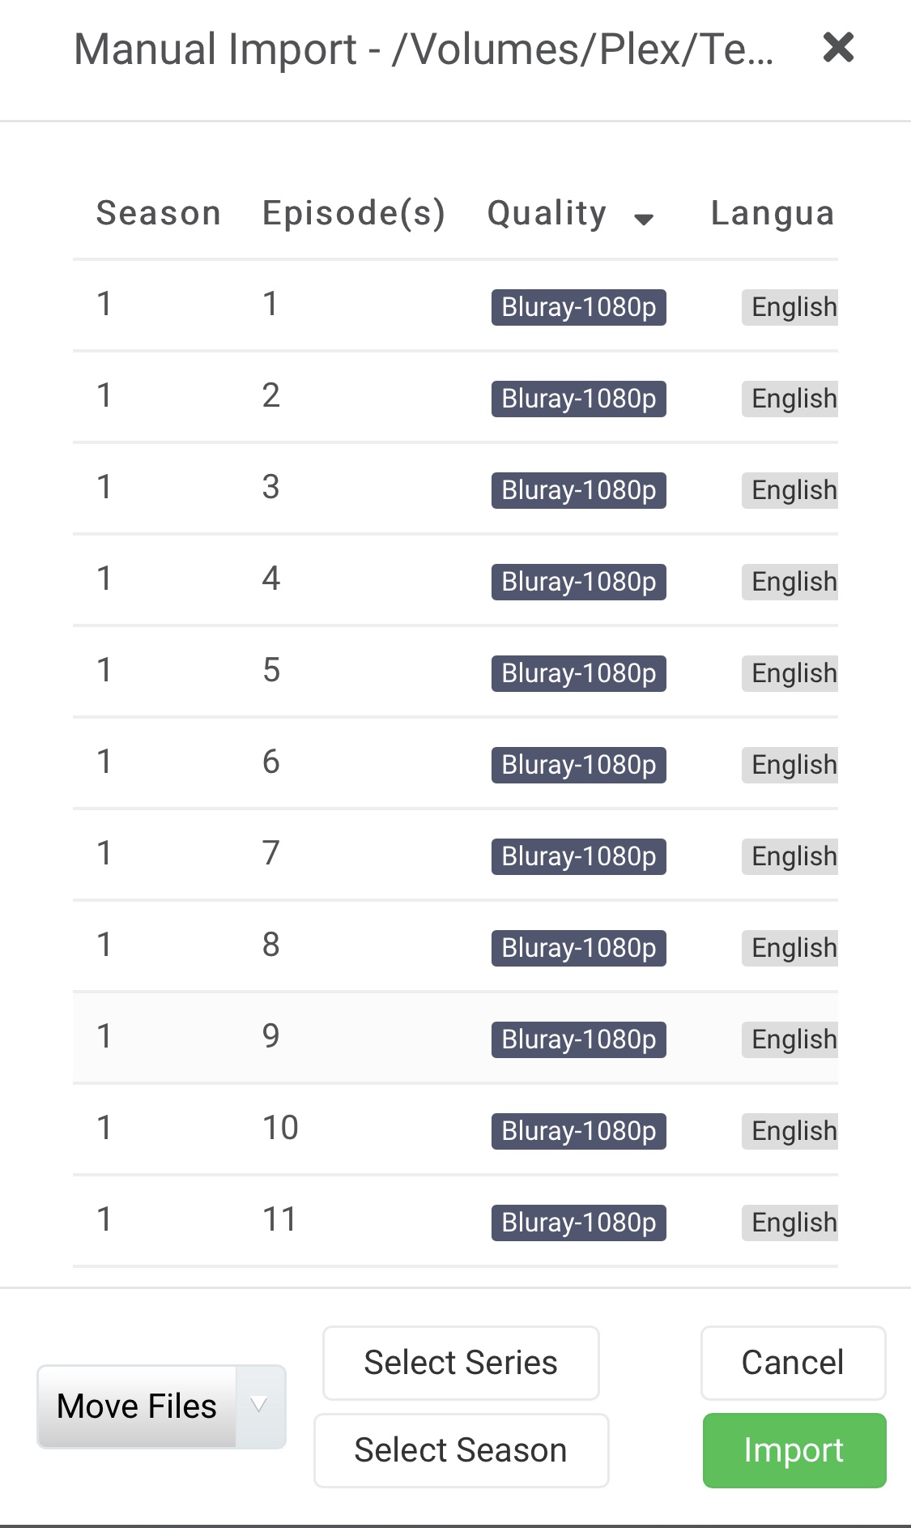Click the Bluray-1080p quality badge on episode 11
Screen dimensions: 911x1528
pos(578,1223)
